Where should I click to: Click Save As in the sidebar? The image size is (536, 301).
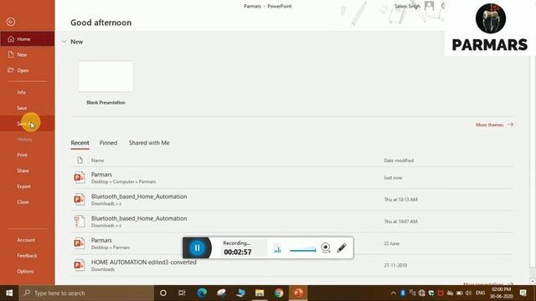click(27, 124)
